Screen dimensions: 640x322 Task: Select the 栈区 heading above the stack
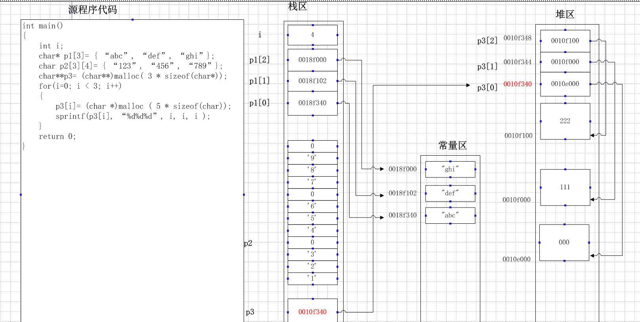[298, 6]
